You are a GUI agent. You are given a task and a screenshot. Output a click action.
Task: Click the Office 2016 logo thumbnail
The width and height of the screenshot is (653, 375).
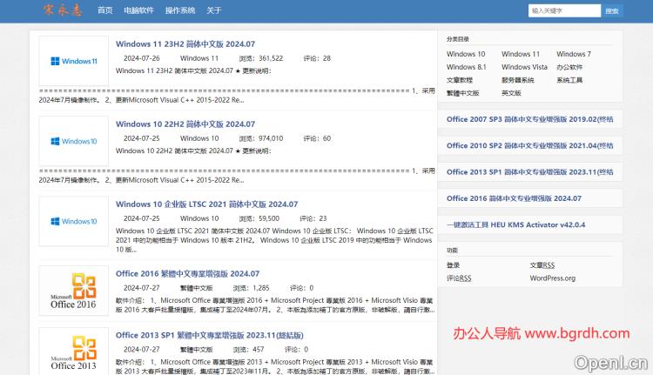(74, 292)
